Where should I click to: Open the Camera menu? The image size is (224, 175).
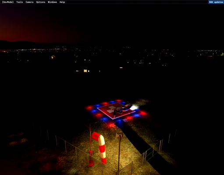29,2
